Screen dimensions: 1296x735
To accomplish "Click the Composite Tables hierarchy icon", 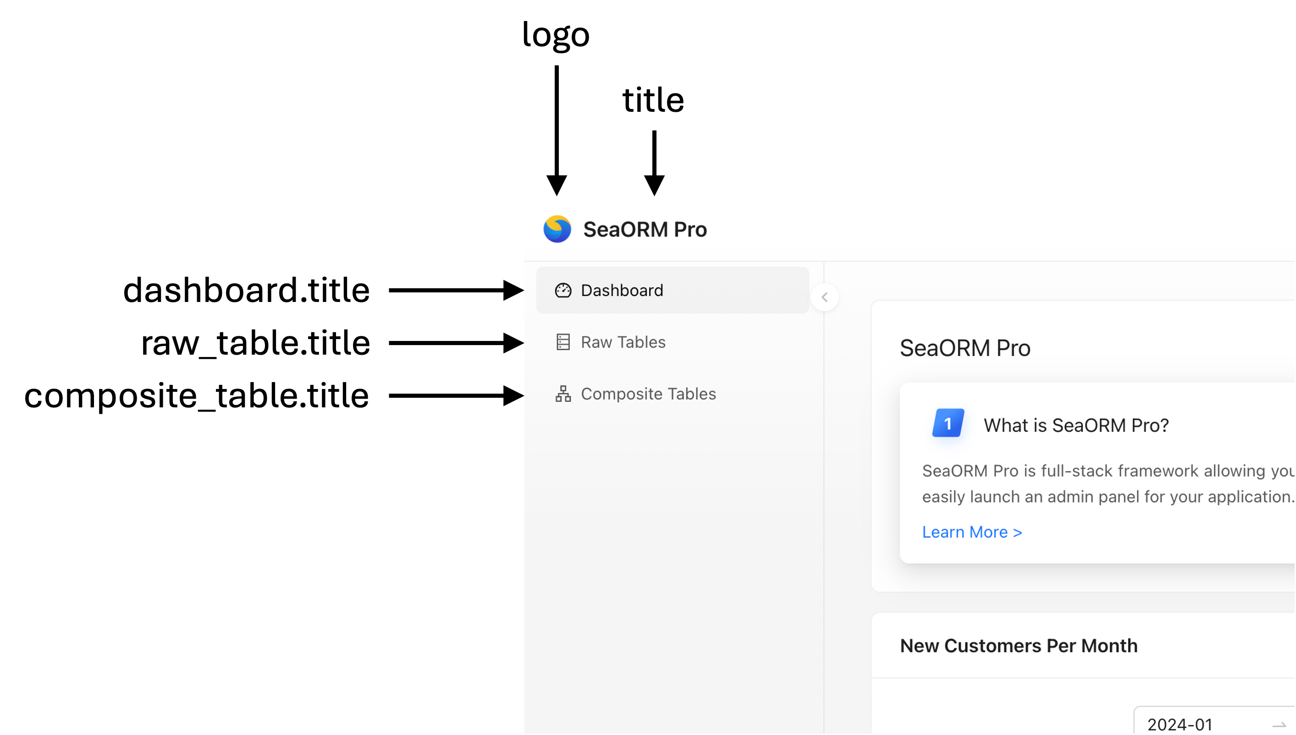I will pos(563,394).
